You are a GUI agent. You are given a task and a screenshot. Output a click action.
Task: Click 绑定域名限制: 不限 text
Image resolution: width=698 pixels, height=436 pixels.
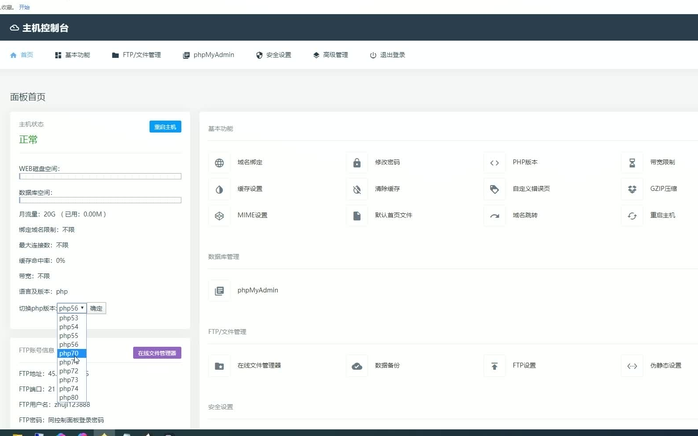coord(47,230)
